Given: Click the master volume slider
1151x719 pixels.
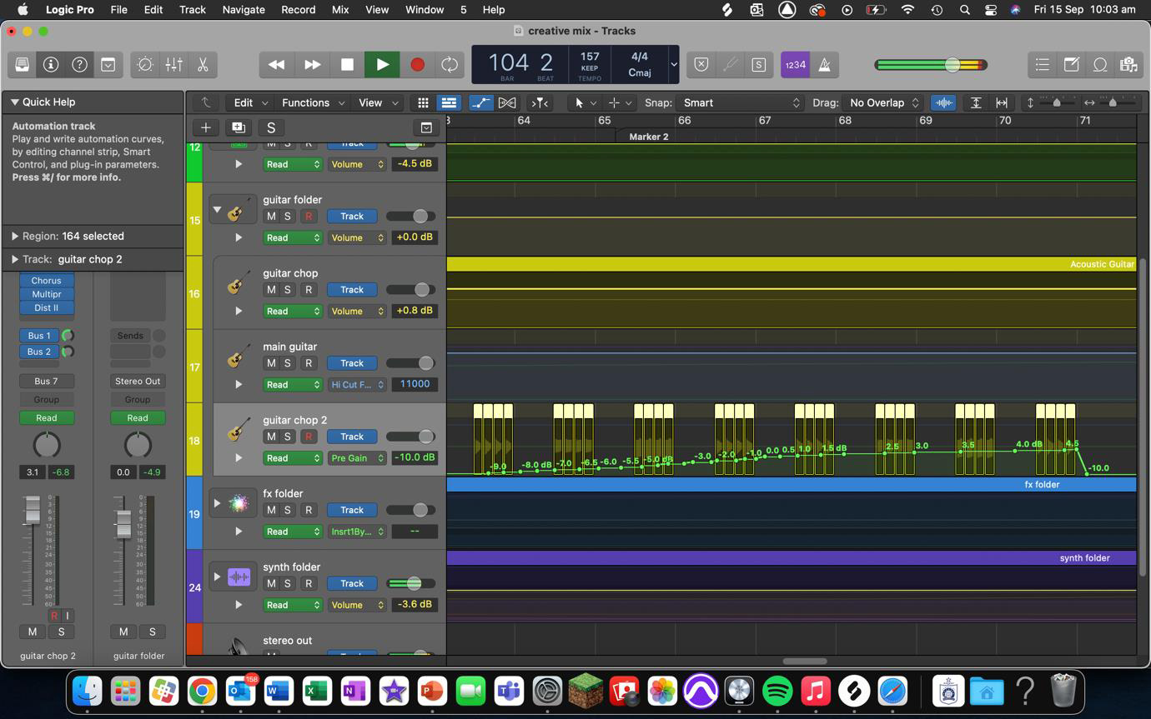Looking at the screenshot, I should (952, 64).
